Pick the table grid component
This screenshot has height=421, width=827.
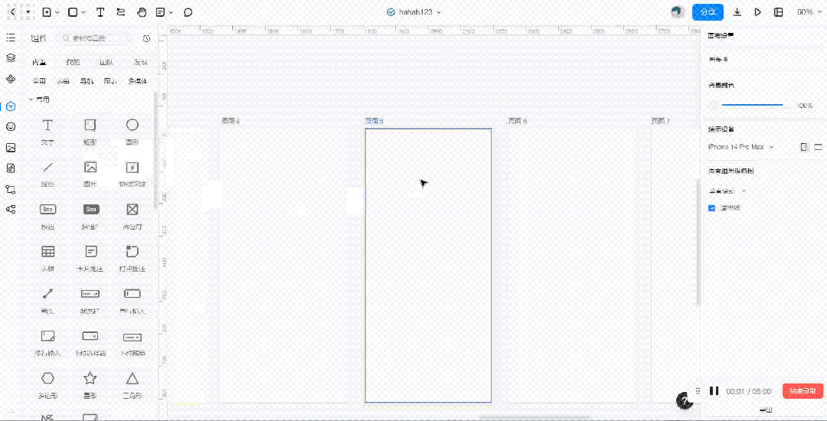pyautogui.click(x=47, y=258)
